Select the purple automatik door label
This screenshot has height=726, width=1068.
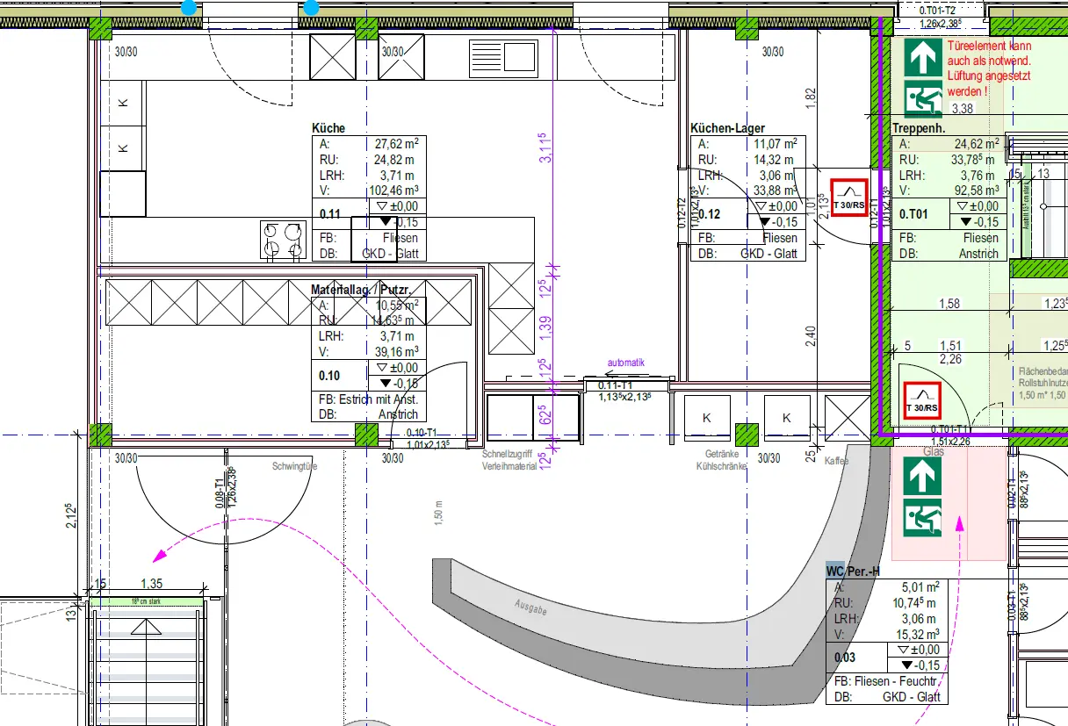point(625,362)
